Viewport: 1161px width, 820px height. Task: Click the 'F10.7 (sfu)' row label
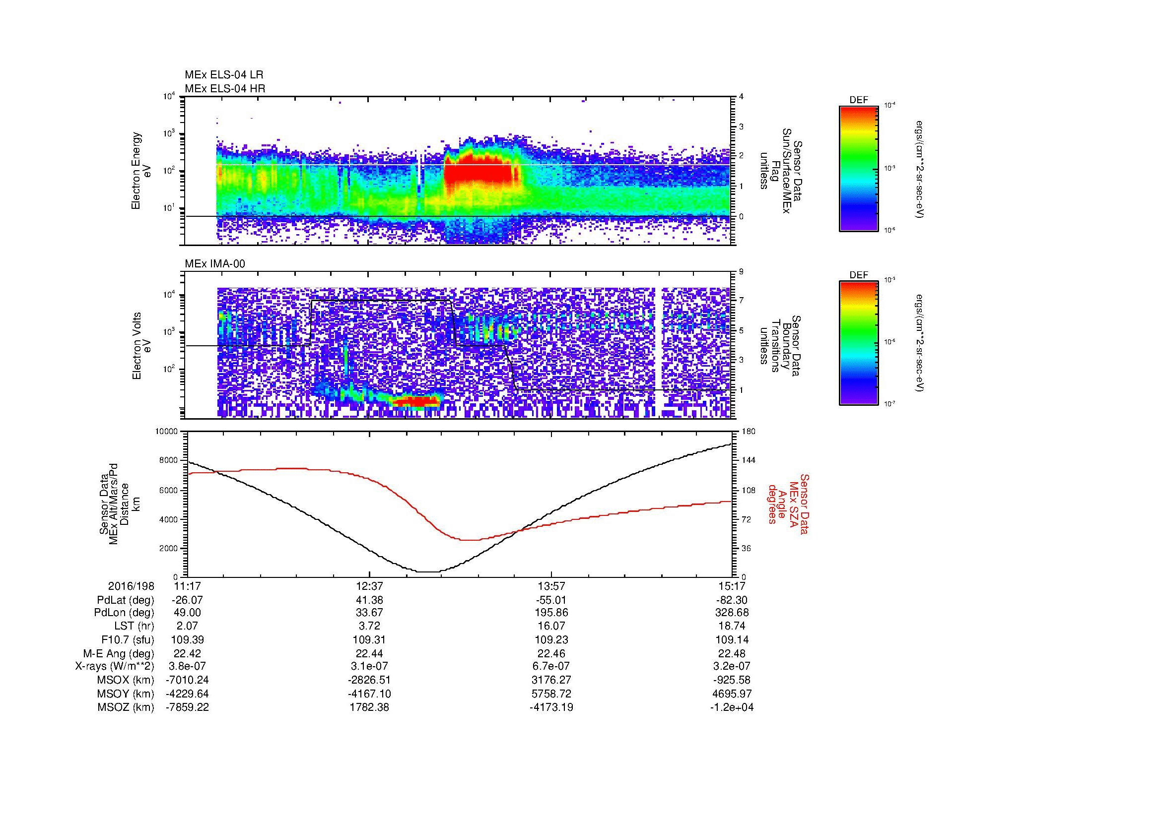(x=128, y=639)
